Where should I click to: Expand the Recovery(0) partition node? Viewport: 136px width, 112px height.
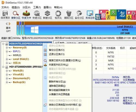7,48
